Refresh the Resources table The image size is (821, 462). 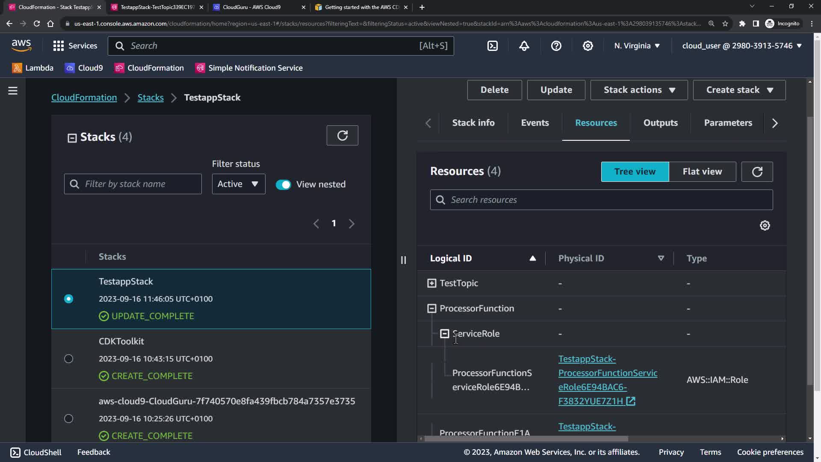coord(757,172)
